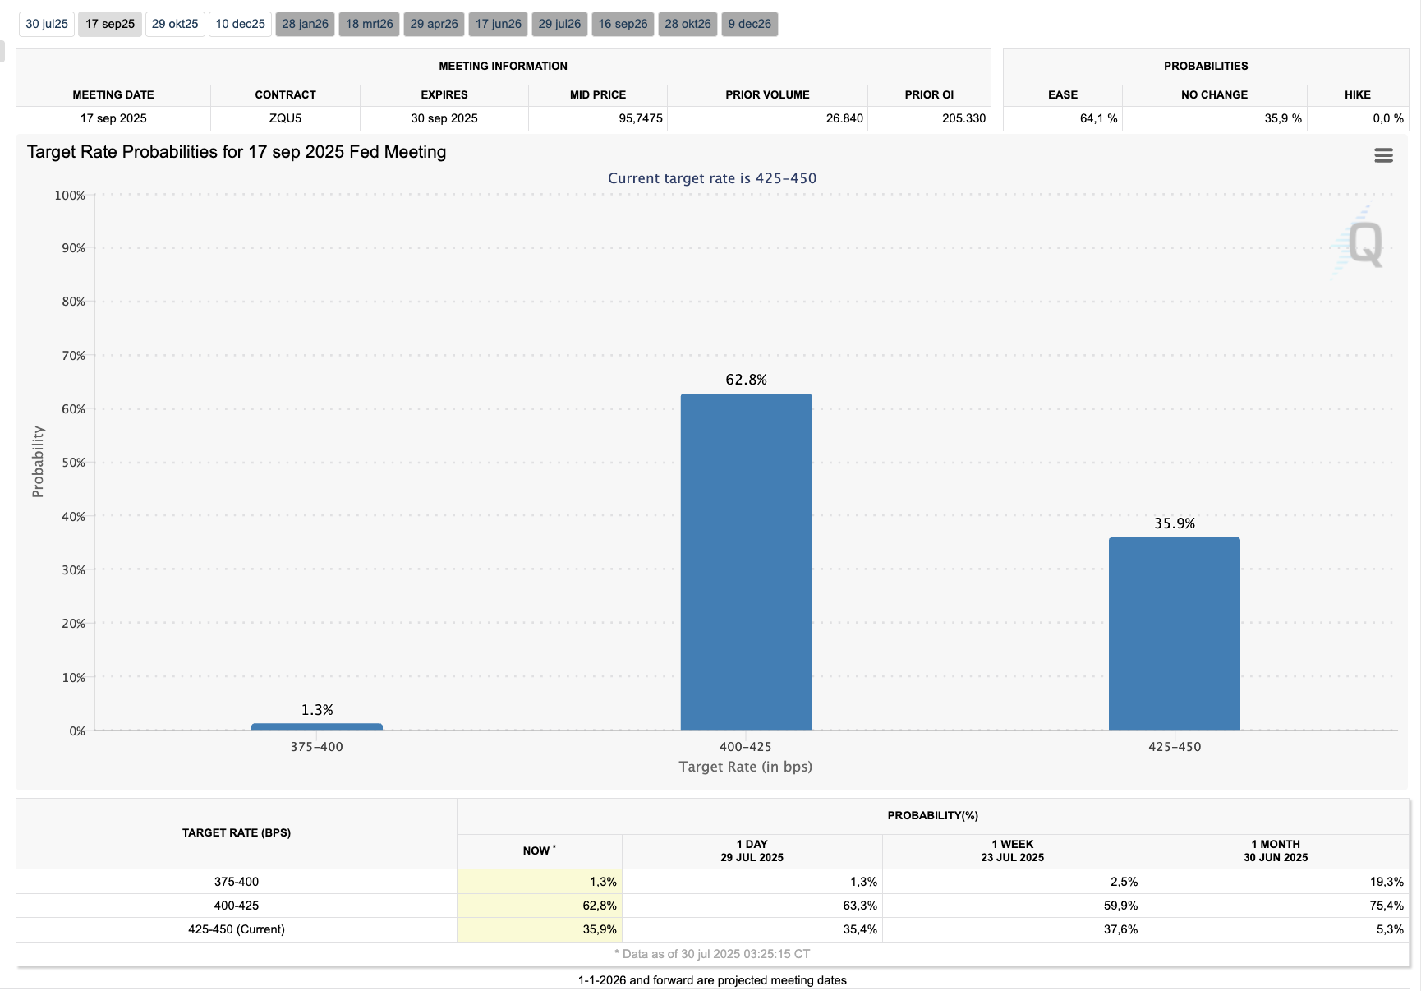Switch to the 18 mrt26 meeting tab
Viewport: 1421px width, 991px height.
coord(369,24)
